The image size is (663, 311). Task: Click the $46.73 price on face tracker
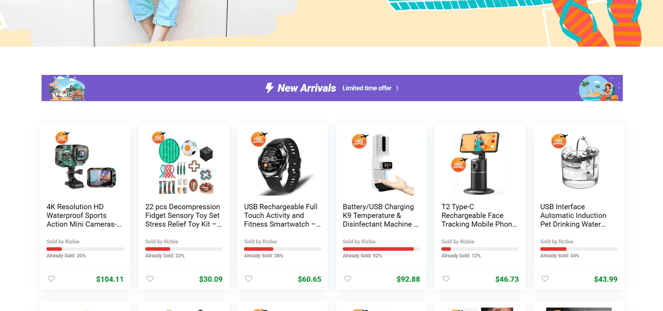tap(507, 279)
